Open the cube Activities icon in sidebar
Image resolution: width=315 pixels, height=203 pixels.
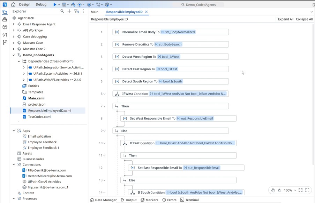[5, 27]
